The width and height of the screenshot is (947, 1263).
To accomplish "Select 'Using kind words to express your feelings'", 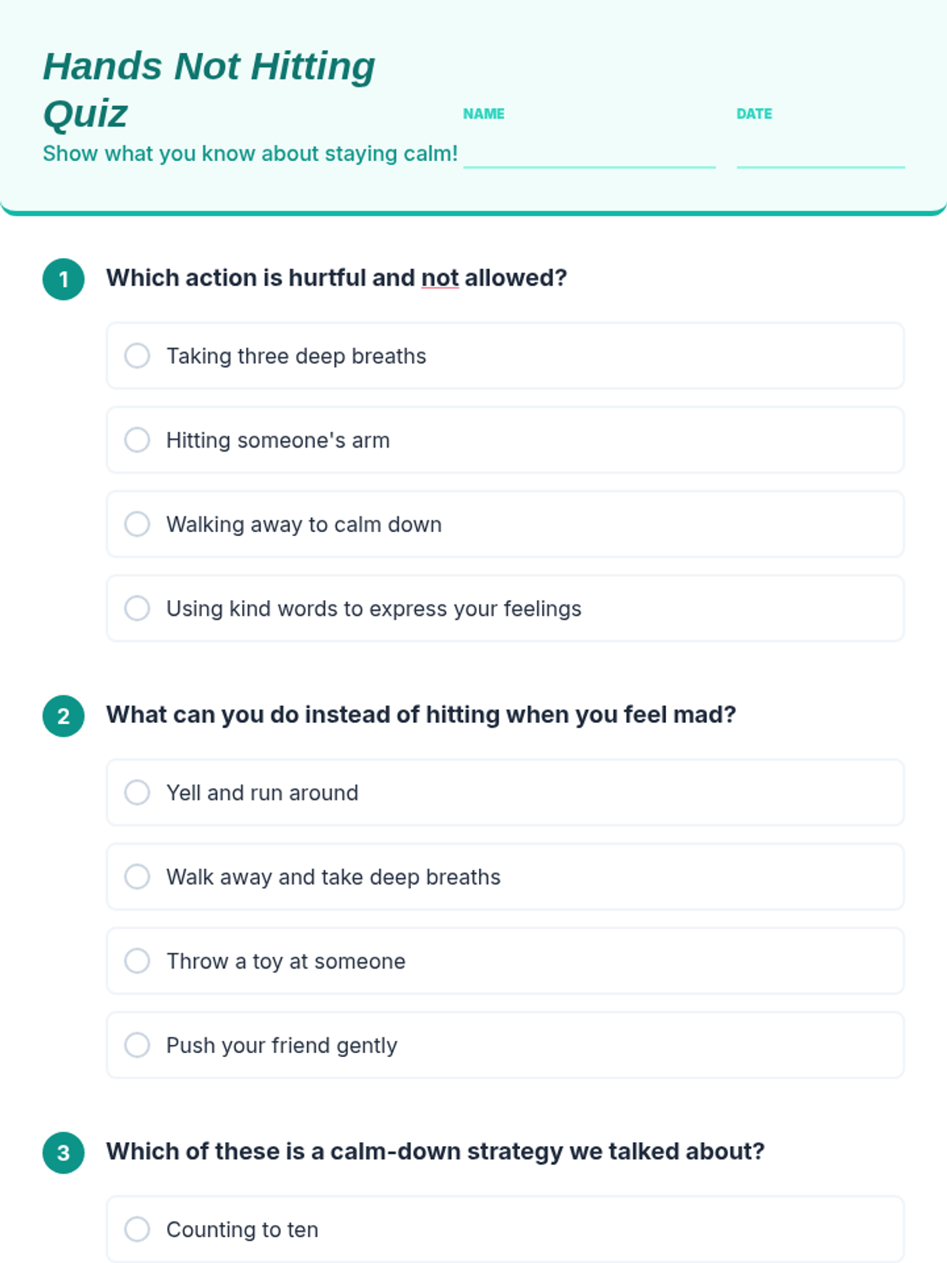I will click(505, 608).
